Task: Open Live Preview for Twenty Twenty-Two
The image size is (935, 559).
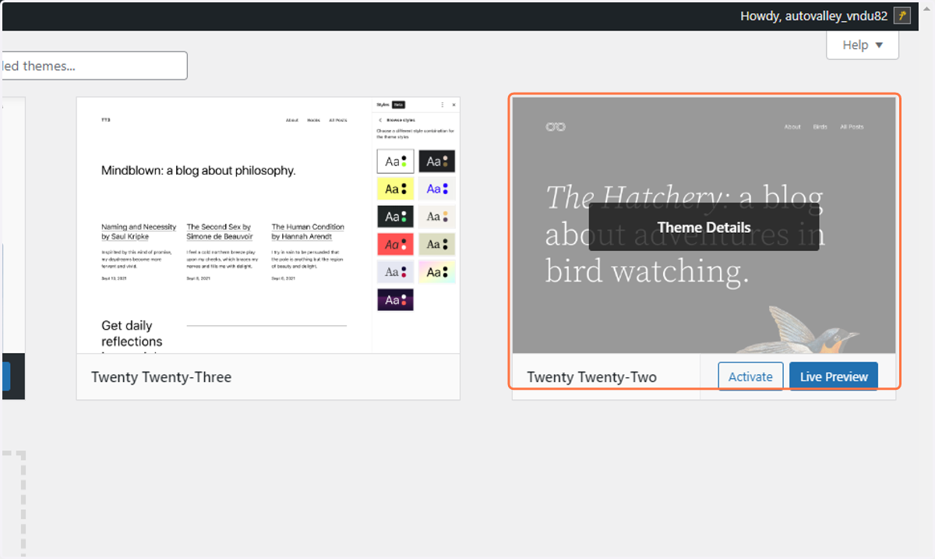Action: [834, 377]
